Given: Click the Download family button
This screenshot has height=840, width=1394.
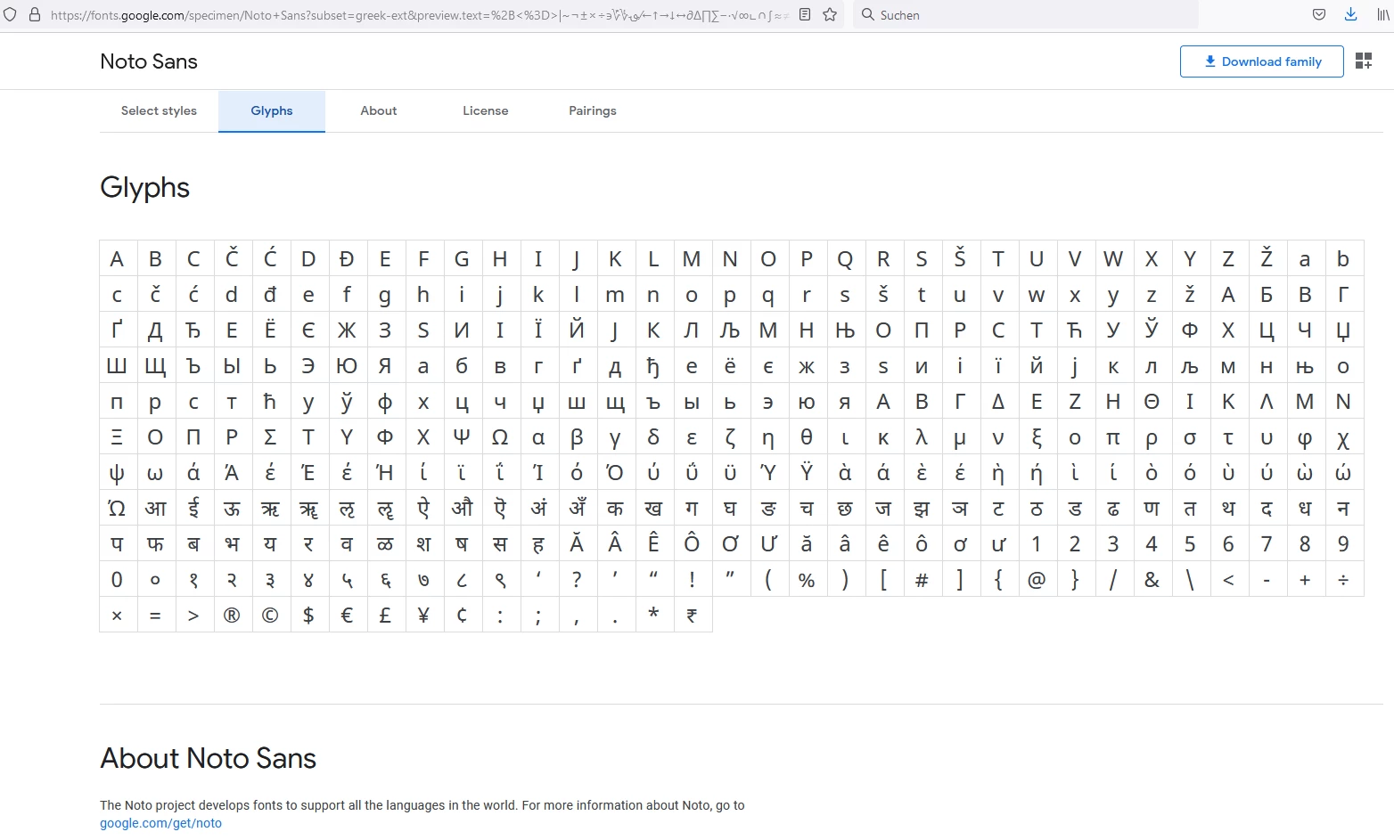Looking at the screenshot, I should [1262, 61].
